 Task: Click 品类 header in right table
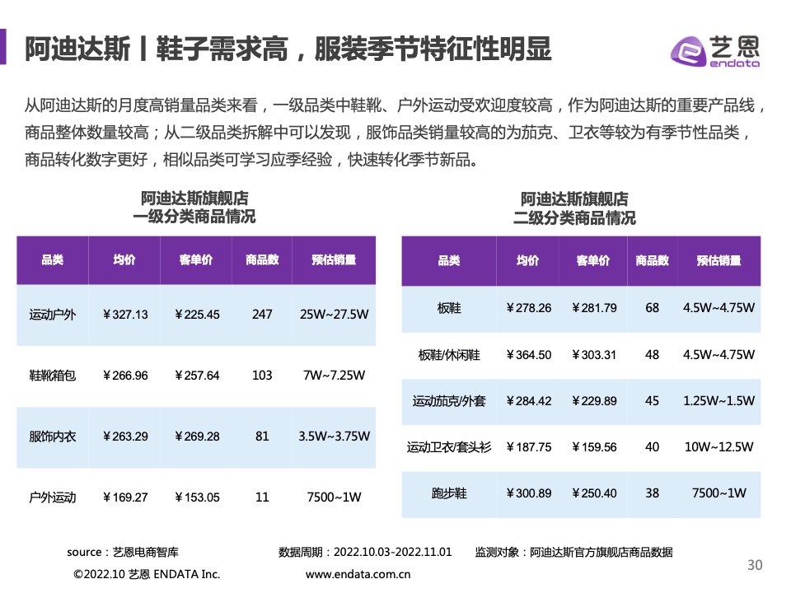click(449, 261)
